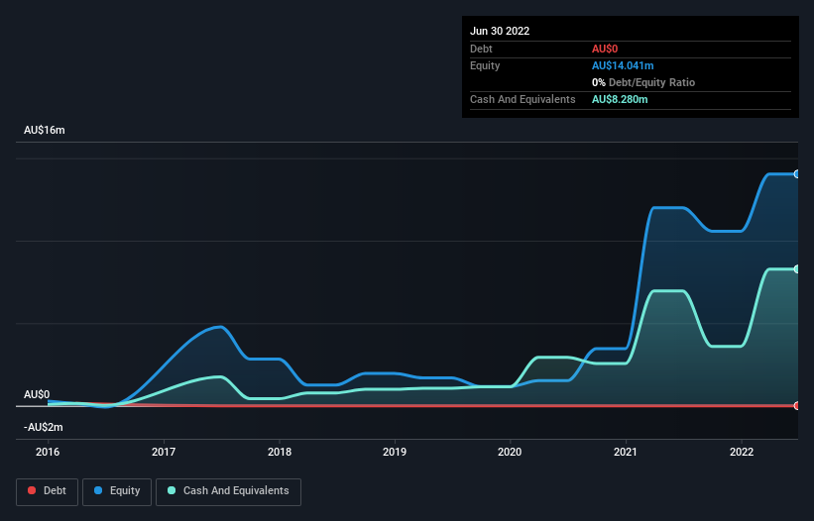The image size is (814, 521).
Task: Click the teal Cash legend dot
Action: (172, 490)
